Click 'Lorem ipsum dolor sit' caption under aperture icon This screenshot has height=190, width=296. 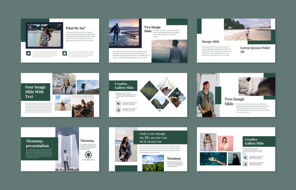click(x=88, y=160)
